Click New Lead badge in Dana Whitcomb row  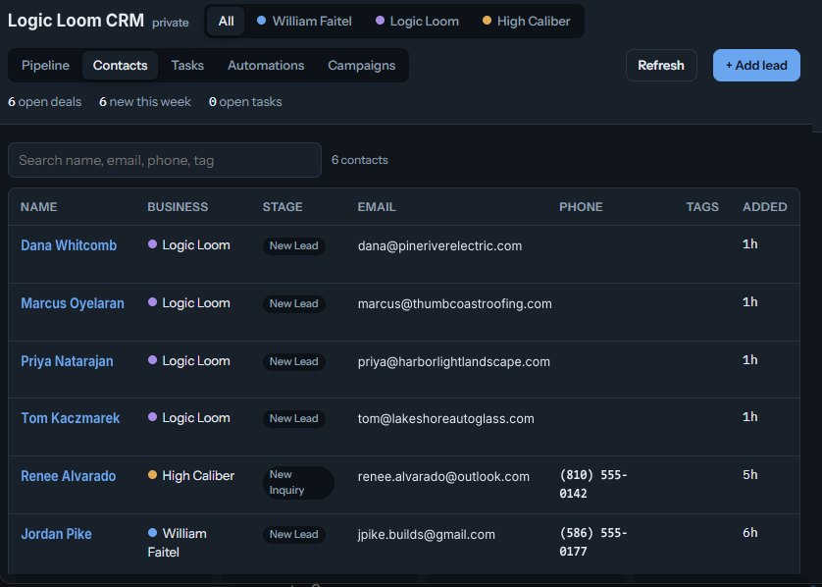coord(294,245)
